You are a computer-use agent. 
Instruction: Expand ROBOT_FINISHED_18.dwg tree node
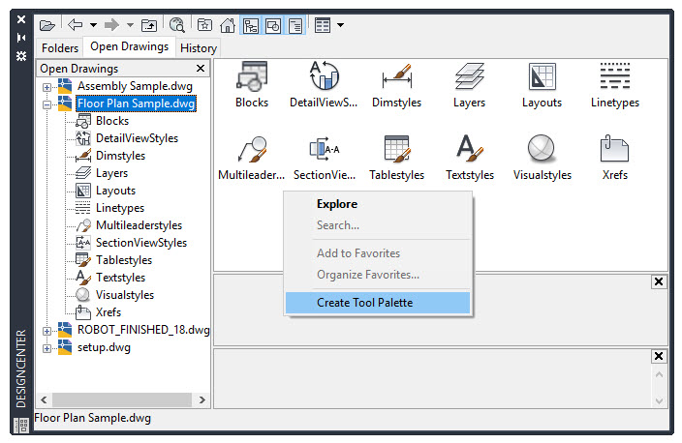pos(46,331)
